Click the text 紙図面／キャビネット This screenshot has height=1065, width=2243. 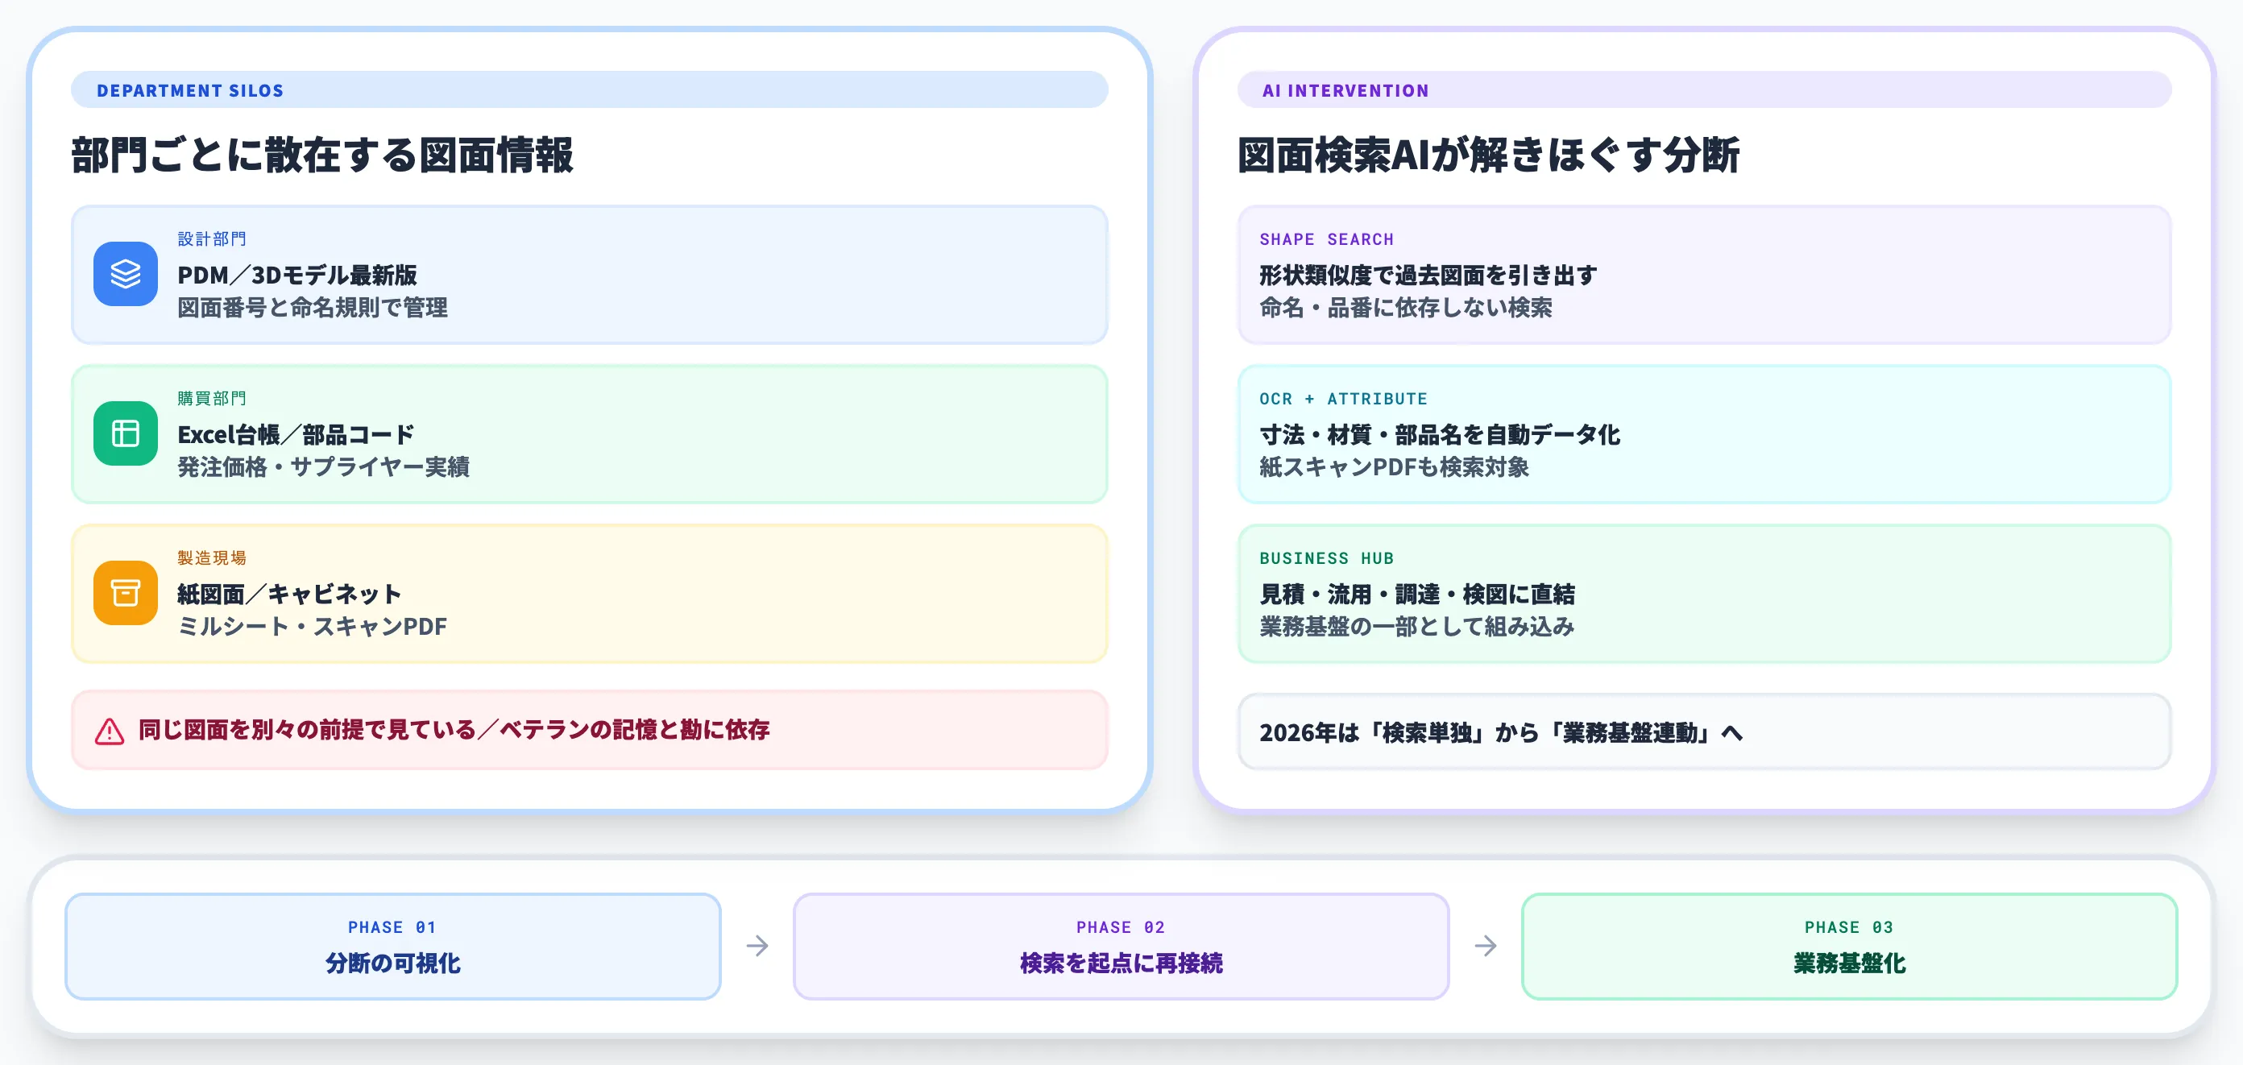289,594
